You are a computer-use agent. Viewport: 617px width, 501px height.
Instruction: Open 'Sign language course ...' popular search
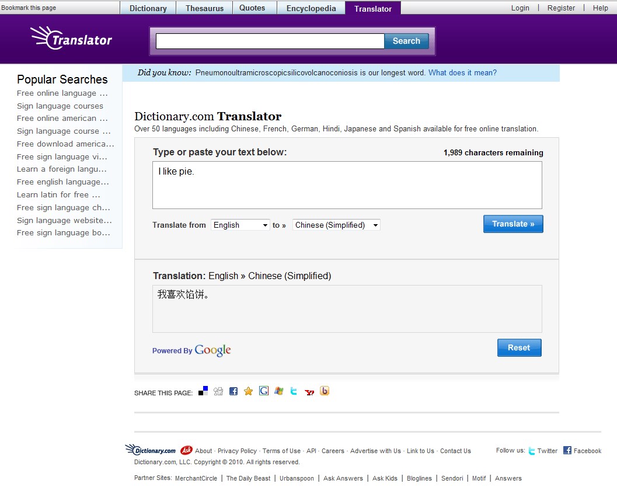(x=64, y=131)
